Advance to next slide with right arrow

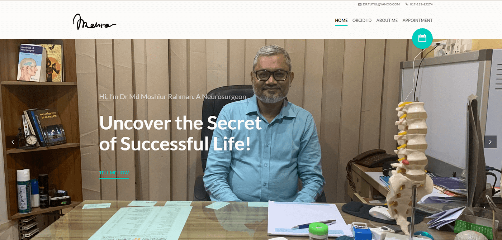[490, 142]
